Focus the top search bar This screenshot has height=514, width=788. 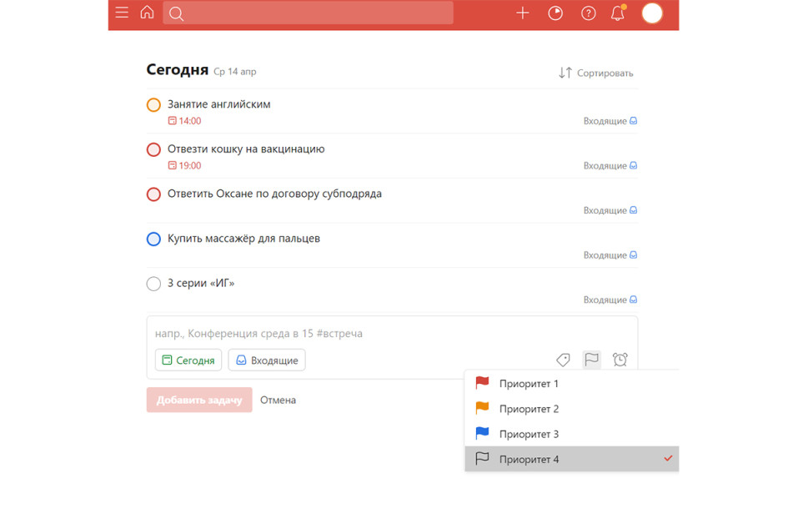point(308,13)
